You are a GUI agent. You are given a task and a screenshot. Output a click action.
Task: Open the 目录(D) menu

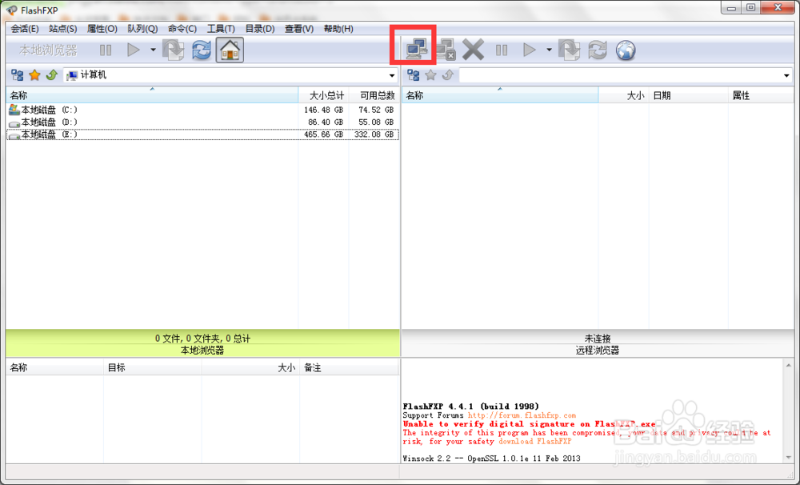[x=260, y=29]
